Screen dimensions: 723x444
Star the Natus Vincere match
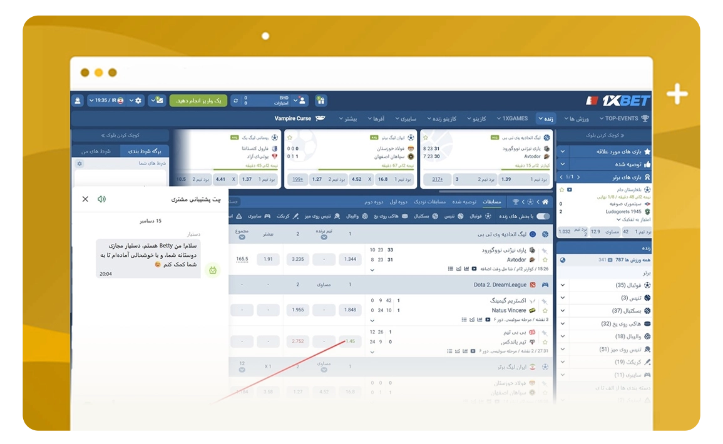545,310
